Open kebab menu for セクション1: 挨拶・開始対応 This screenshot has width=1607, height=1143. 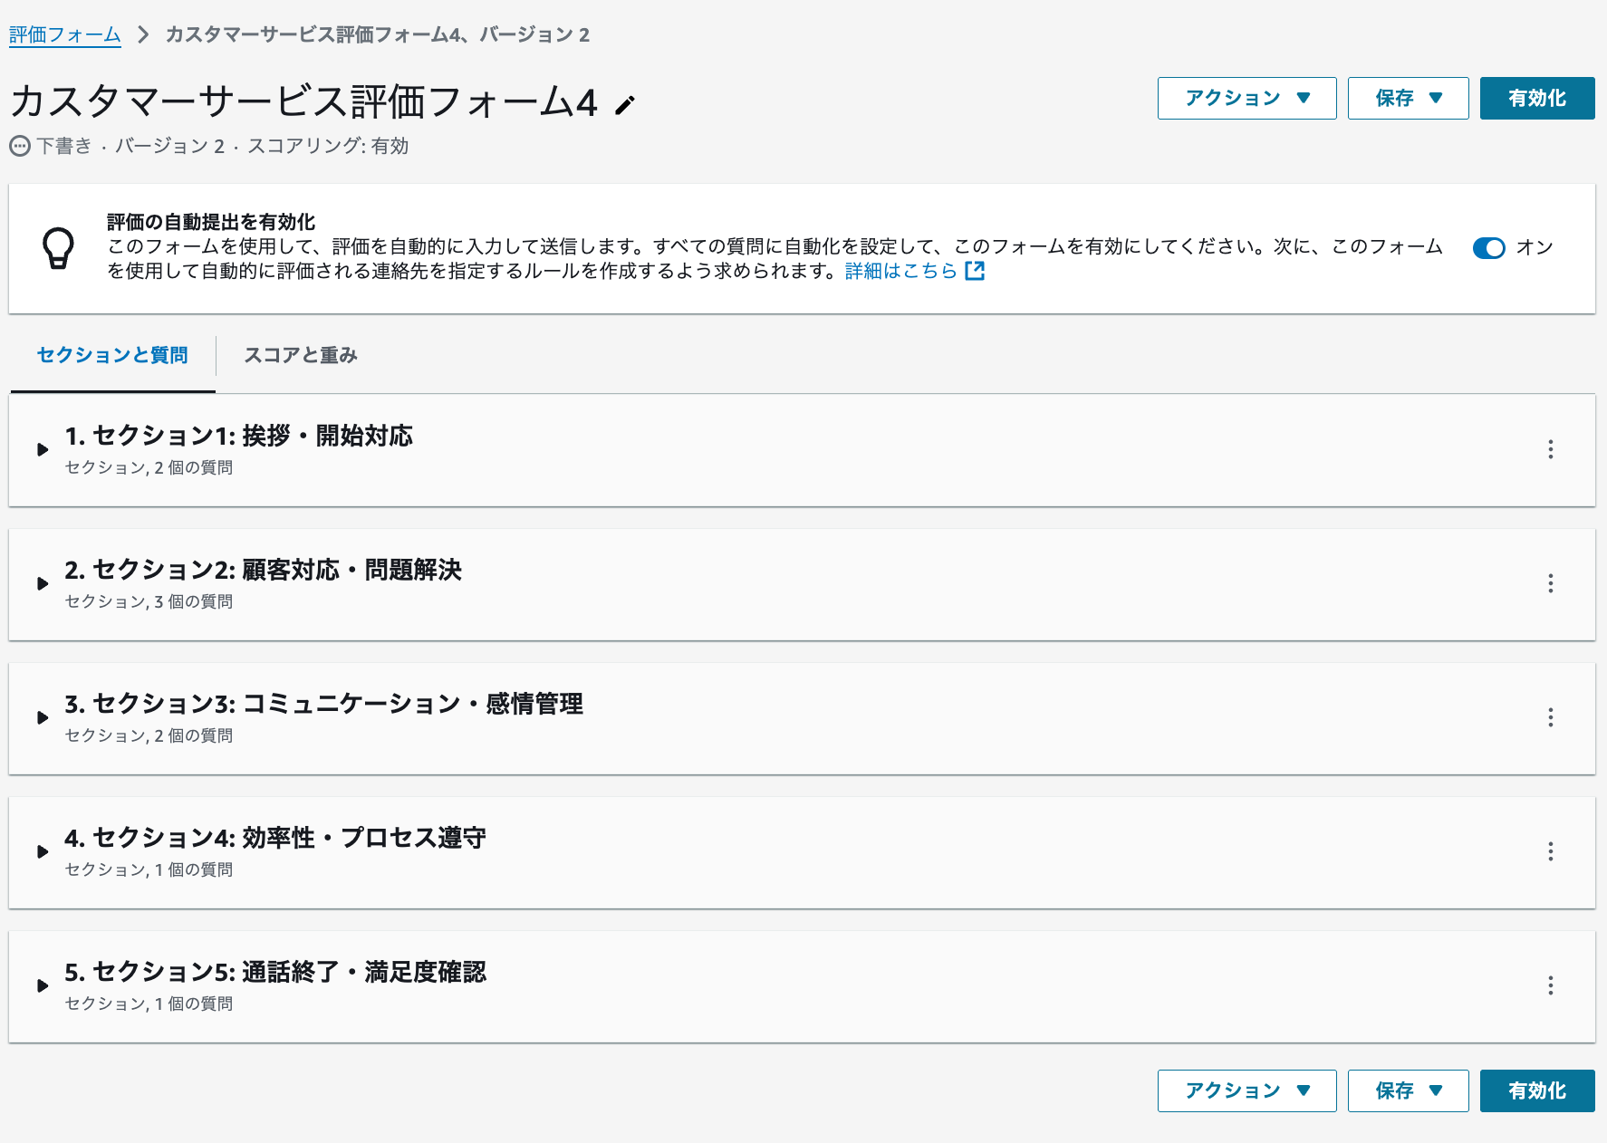point(1550,449)
